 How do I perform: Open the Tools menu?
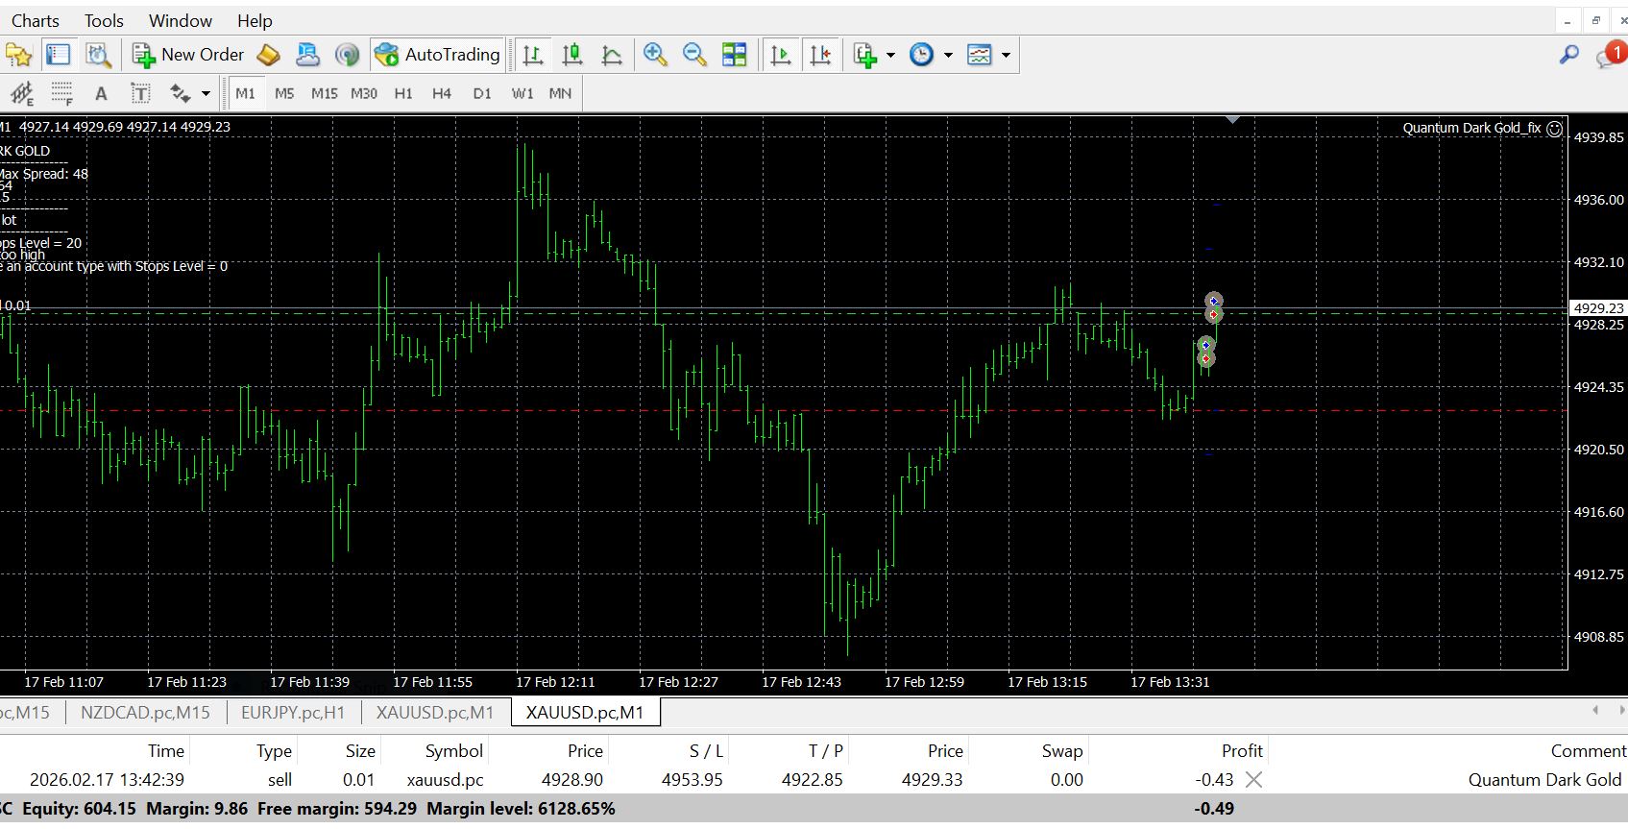[104, 20]
